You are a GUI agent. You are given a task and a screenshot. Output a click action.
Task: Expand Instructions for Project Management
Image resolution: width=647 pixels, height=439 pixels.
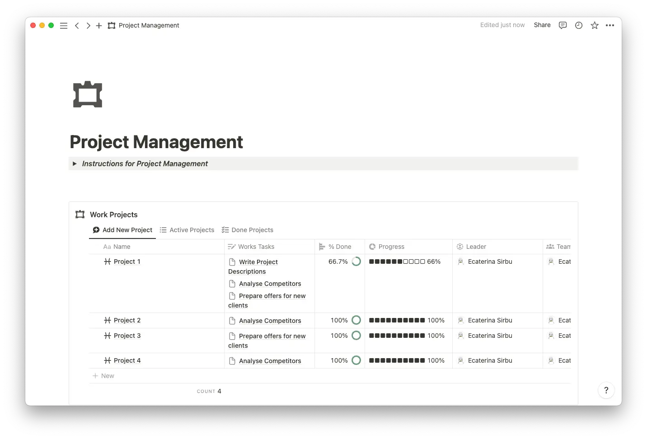pos(75,163)
